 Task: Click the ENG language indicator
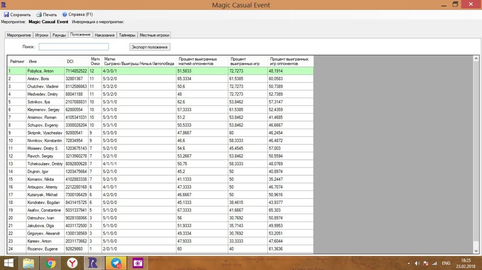point(446,263)
